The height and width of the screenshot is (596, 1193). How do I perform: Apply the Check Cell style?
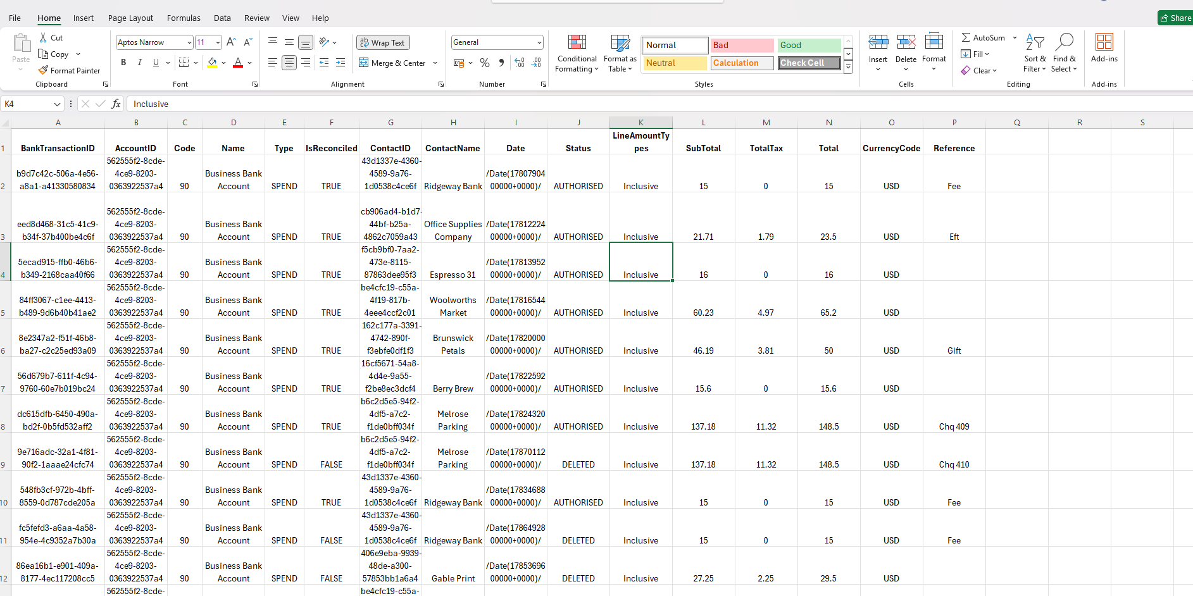(x=809, y=63)
